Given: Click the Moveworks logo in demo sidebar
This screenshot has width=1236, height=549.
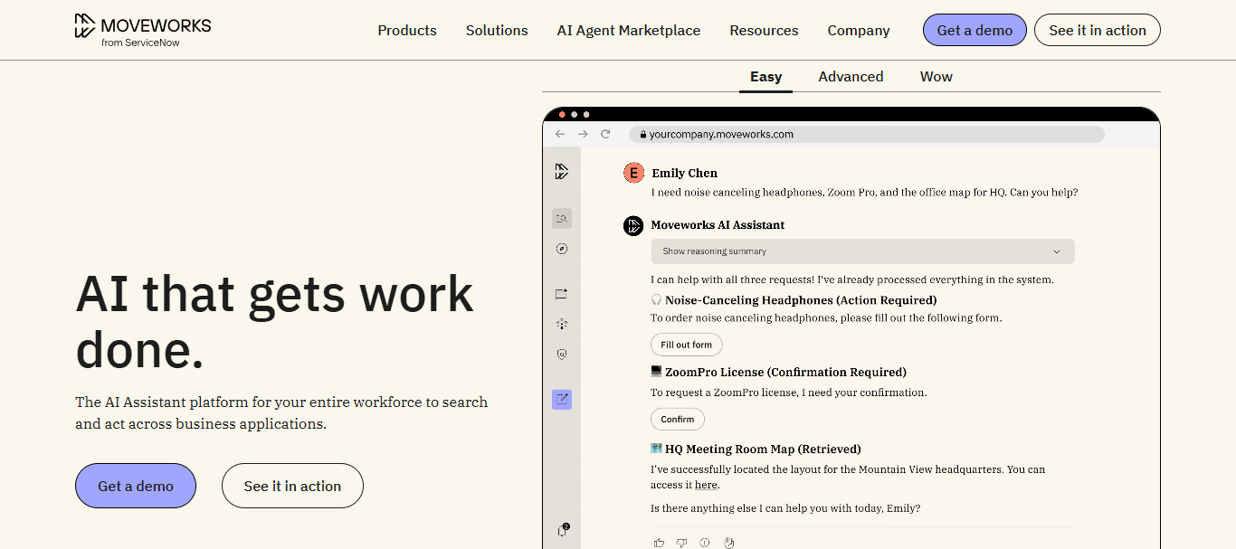Looking at the screenshot, I should pos(562,172).
